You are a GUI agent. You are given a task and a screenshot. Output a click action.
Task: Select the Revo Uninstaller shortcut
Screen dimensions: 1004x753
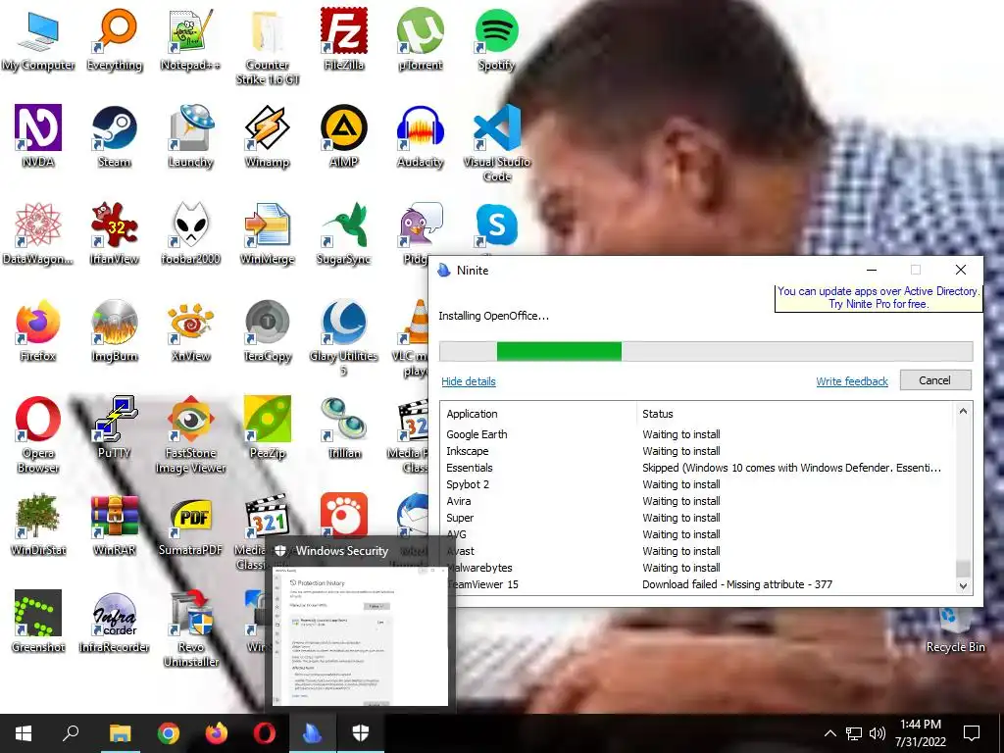[x=190, y=628]
